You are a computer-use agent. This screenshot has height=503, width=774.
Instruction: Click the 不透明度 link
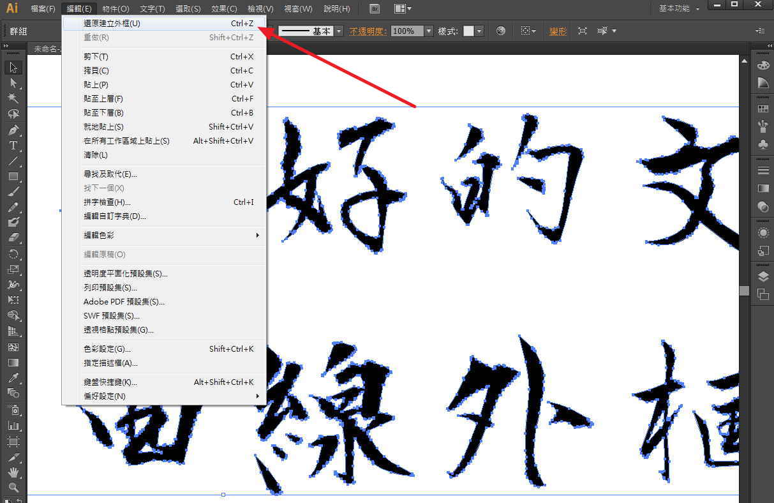tap(368, 31)
